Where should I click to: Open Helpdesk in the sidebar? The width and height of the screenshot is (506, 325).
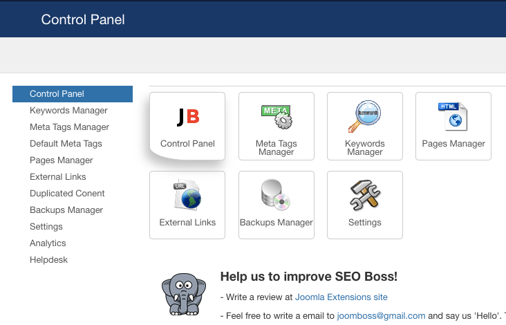click(48, 260)
